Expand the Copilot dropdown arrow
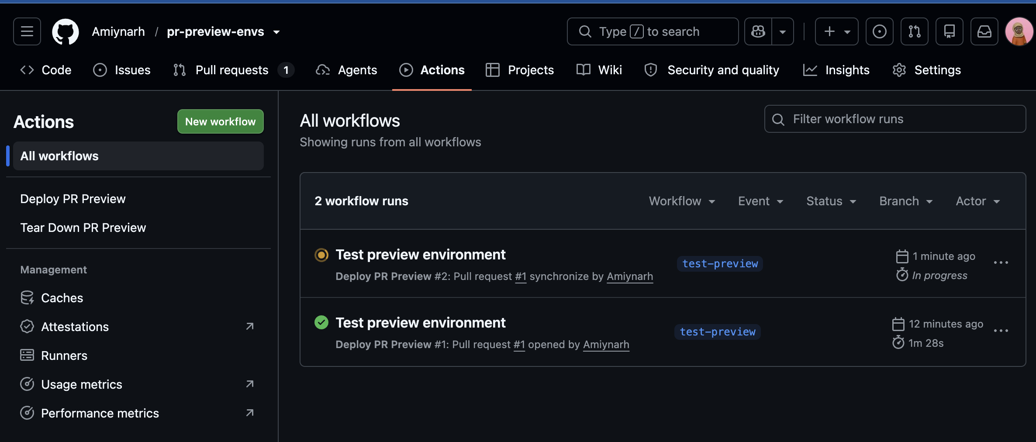This screenshot has width=1036, height=442. (783, 31)
